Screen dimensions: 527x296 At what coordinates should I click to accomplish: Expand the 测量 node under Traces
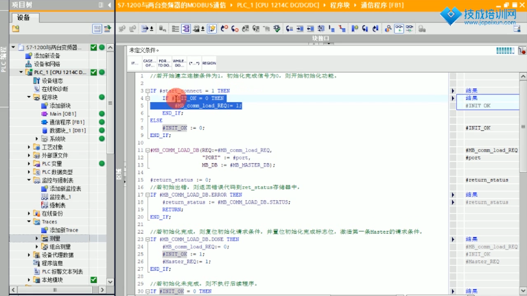(x=37, y=238)
